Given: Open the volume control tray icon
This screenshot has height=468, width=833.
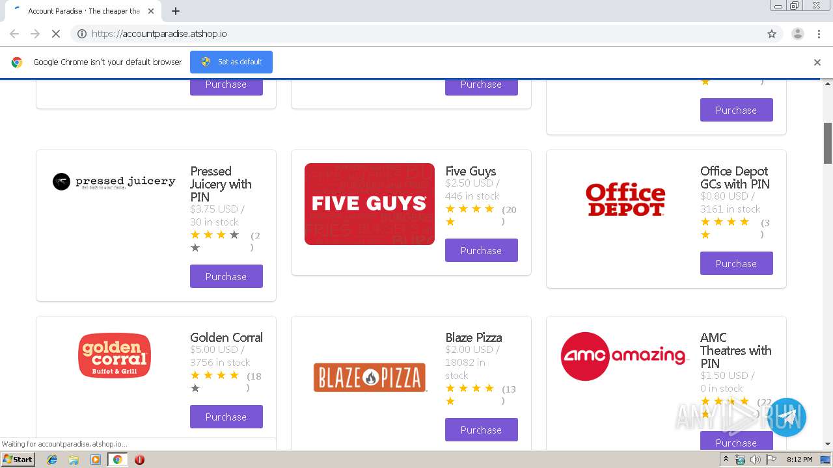Looking at the screenshot, I should point(755,460).
